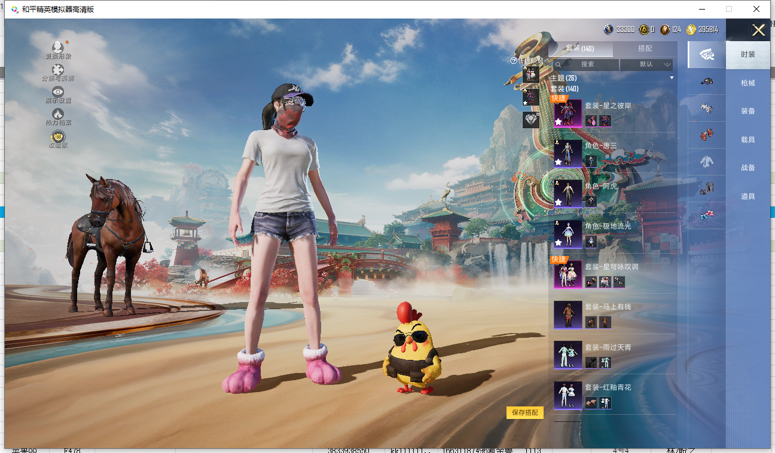The height and width of the screenshot is (453, 775).
Task: Select the shoes category icon
Action: tap(707, 215)
